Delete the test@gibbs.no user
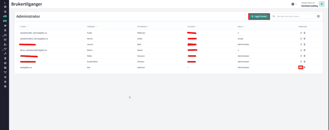 305,67
